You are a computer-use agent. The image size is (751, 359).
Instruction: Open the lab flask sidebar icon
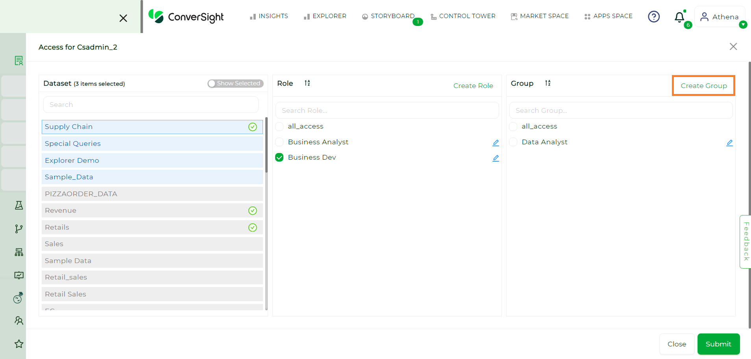pyautogui.click(x=18, y=205)
